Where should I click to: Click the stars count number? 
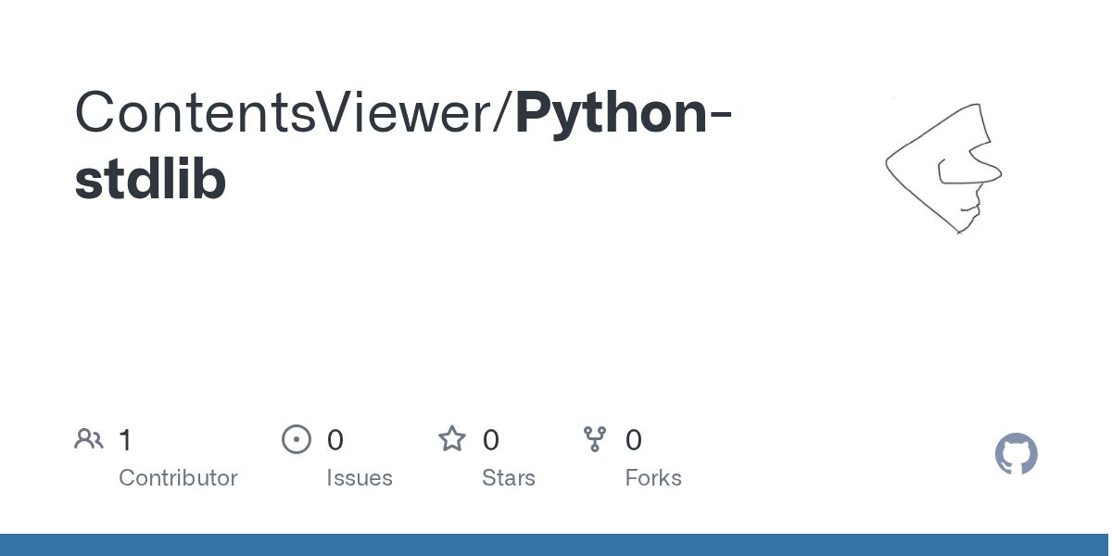click(x=491, y=440)
